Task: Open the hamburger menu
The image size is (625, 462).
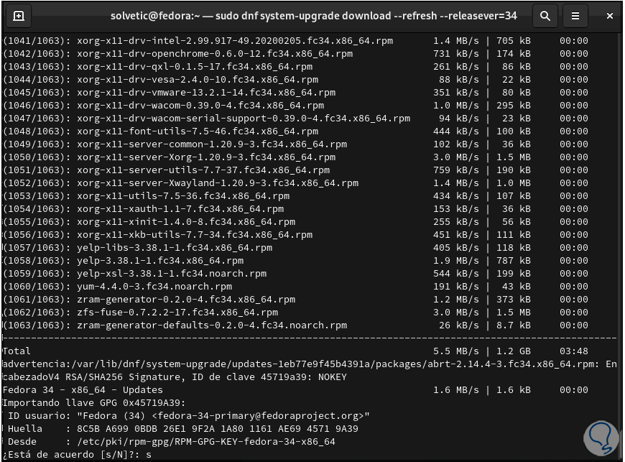Action: [575, 16]
